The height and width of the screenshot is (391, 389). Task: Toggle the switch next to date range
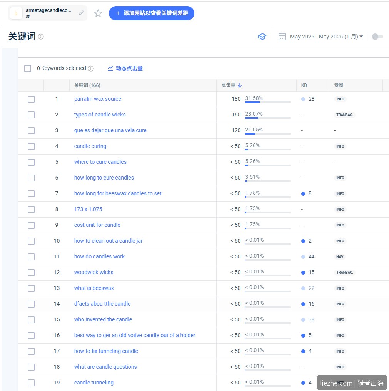[377, 37]
